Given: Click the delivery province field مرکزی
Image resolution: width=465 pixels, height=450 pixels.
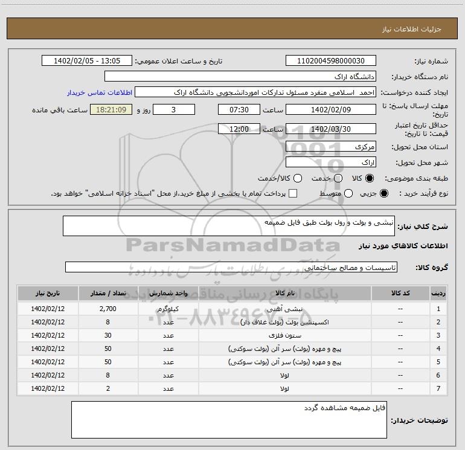Looking at the screenshot, I should coord(331,147).
